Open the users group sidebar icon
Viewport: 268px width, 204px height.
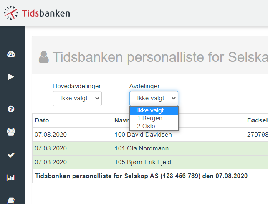point(11,132)
